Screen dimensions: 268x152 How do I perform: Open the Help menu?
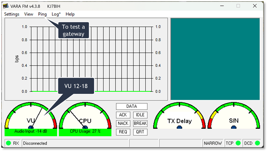tap(70, 14)
